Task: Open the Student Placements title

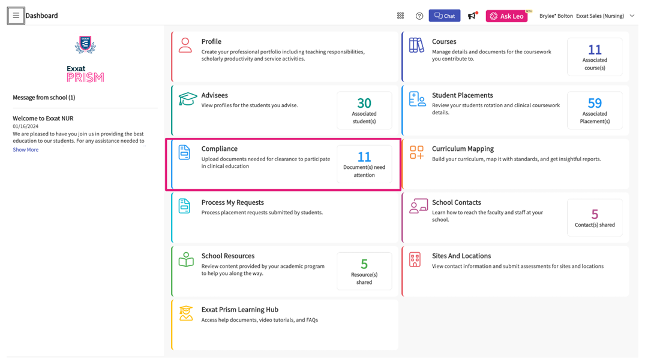Action: point(463,95)
